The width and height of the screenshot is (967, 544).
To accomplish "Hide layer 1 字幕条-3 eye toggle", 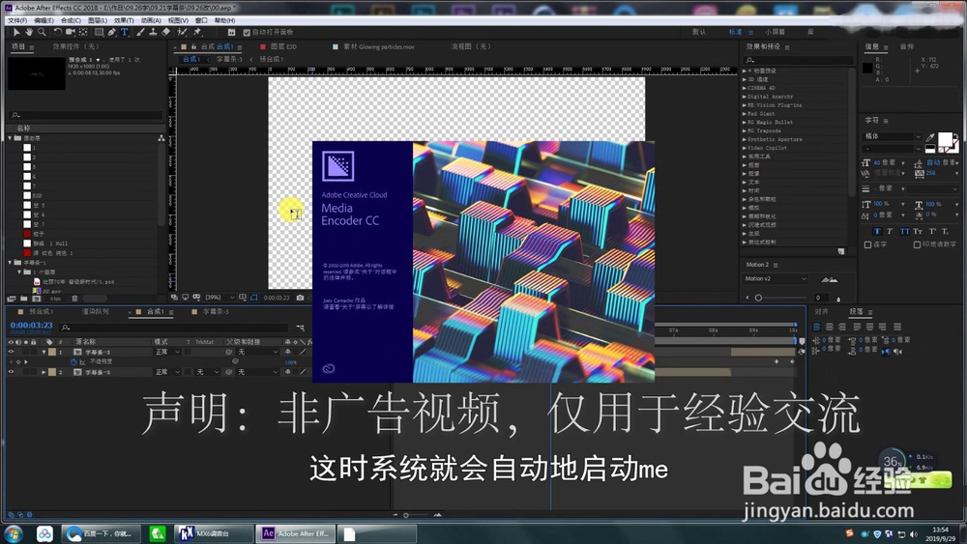I will coord(11,352).
